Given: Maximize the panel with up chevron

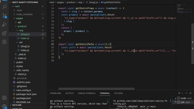Looking at the screenshot, I should (x=186, y=93).
